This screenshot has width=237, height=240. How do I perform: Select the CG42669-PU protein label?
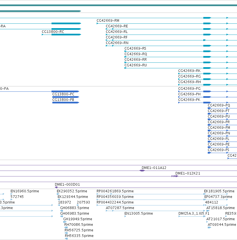(219, 117)
